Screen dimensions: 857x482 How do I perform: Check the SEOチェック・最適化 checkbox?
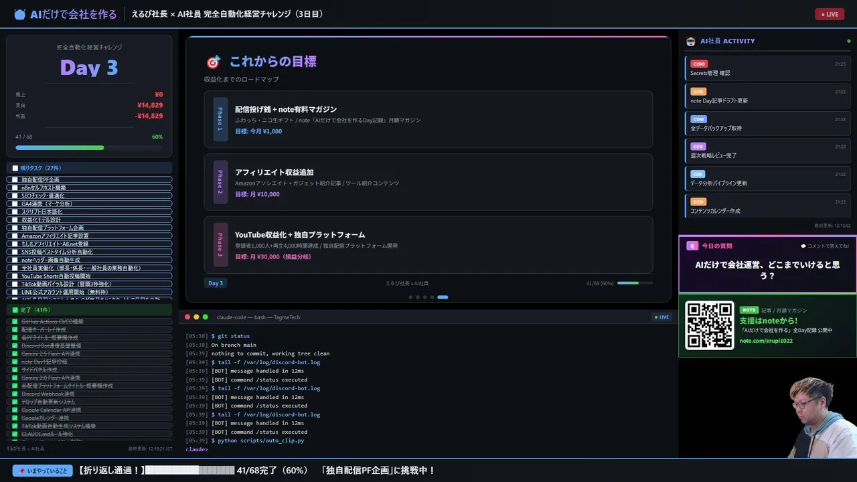coord(15,195)
